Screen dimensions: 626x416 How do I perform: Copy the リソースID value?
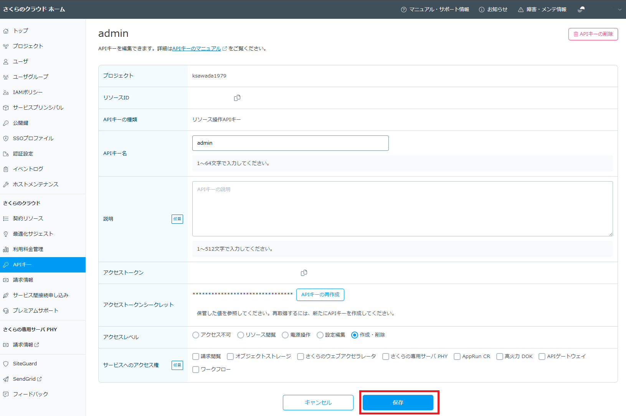point(237,98)
